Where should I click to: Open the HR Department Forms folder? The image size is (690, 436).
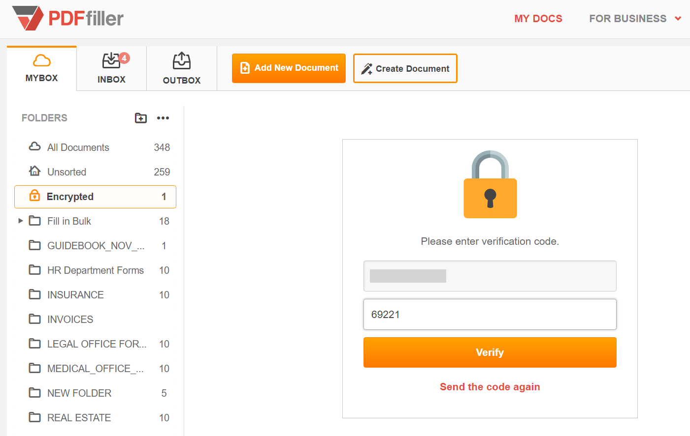click(95, 270)
